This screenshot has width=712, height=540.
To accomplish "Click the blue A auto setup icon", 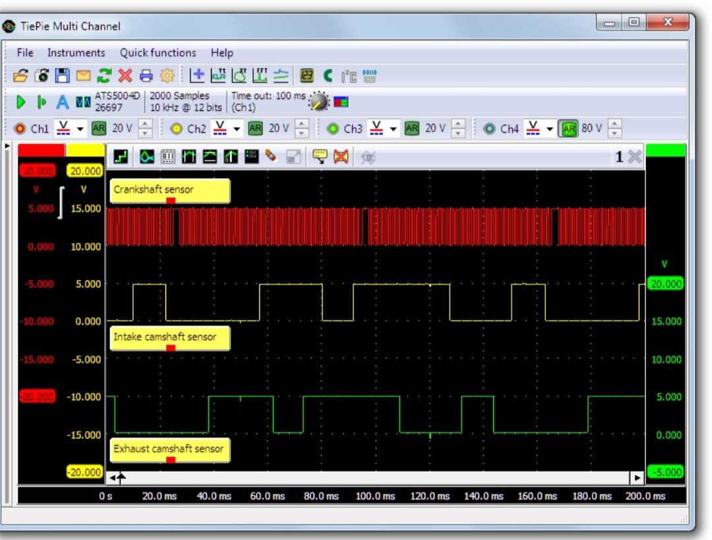I will tap(62, 102).
